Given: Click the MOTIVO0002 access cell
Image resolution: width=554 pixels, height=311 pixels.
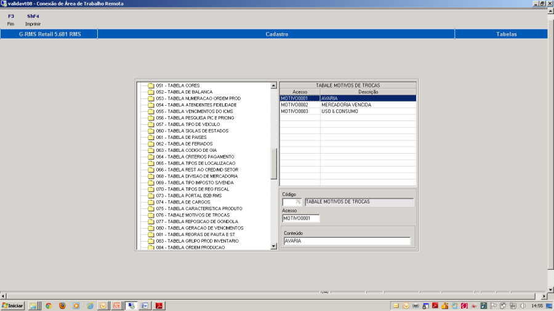Looking at the screenshot, I should [x=300, y=104].
